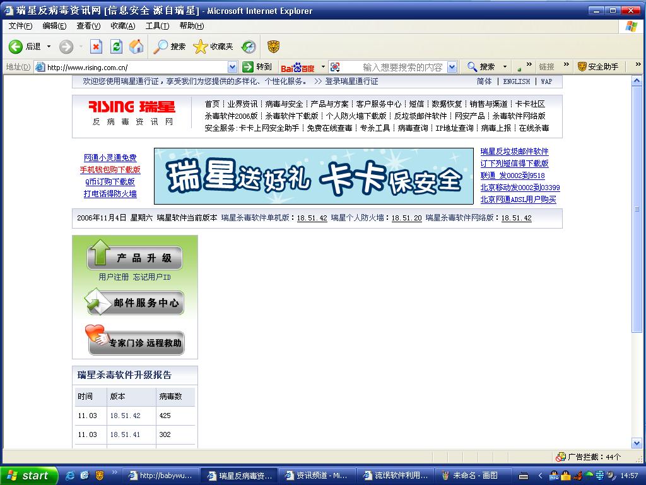Expand the address bar URL dropdown
This screenshot has height=485, width=646.
232,67
